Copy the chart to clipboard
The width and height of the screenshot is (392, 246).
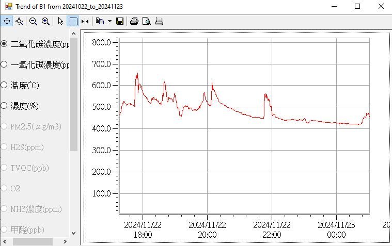(x=100, y=21)
